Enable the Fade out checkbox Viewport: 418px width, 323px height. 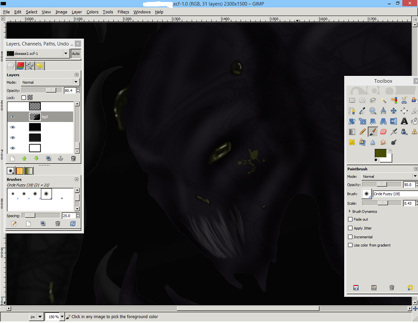pos(350,220)
